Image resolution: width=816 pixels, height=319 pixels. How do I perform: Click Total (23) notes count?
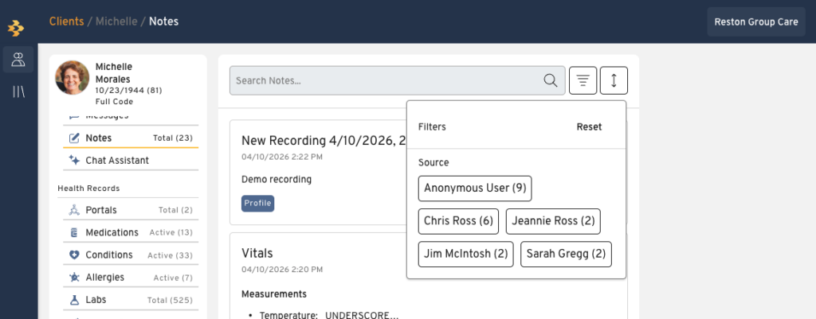(x=173, y=138)
